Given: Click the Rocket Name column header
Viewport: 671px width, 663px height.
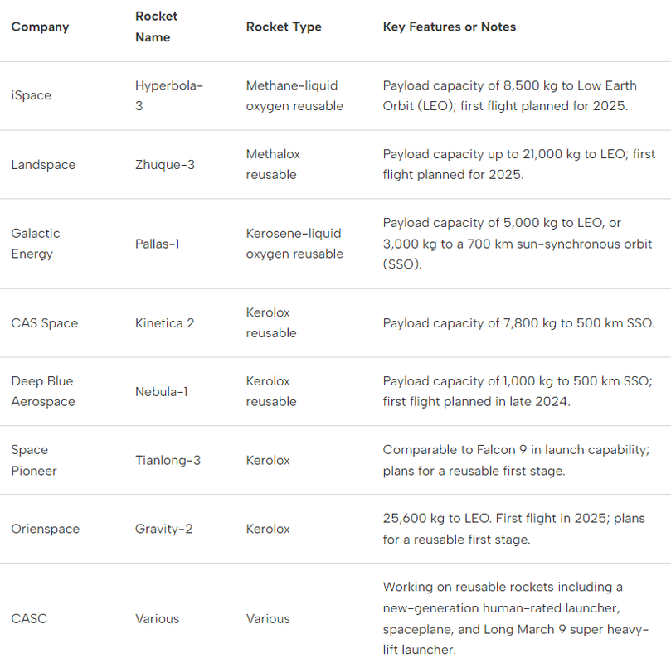Looking at the screenshot, I should click(x=156, y=27).
